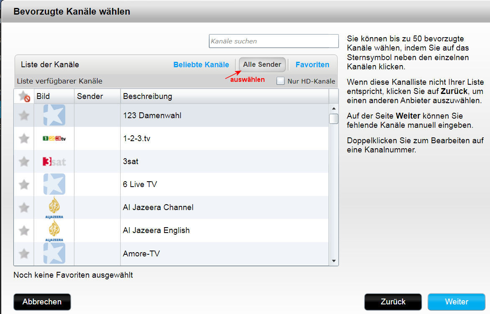The image size is (490, 314).
Task: Enable the Nur HD-Kanäle checkbox
Action: [x=280, y=81]
